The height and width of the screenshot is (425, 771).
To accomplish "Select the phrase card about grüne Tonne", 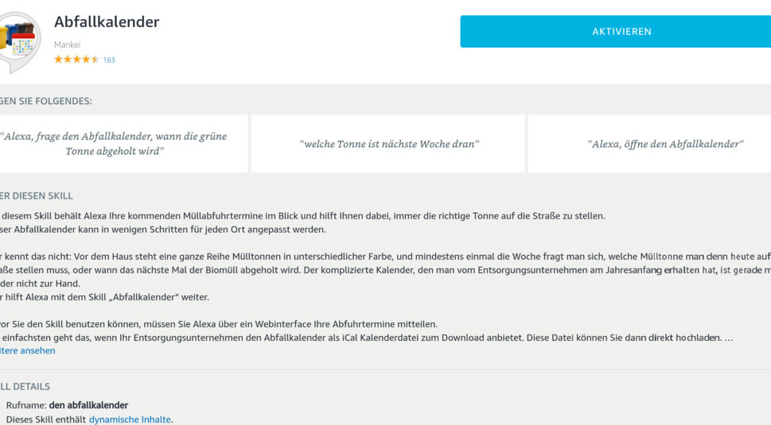I will (x=123, y=144).
